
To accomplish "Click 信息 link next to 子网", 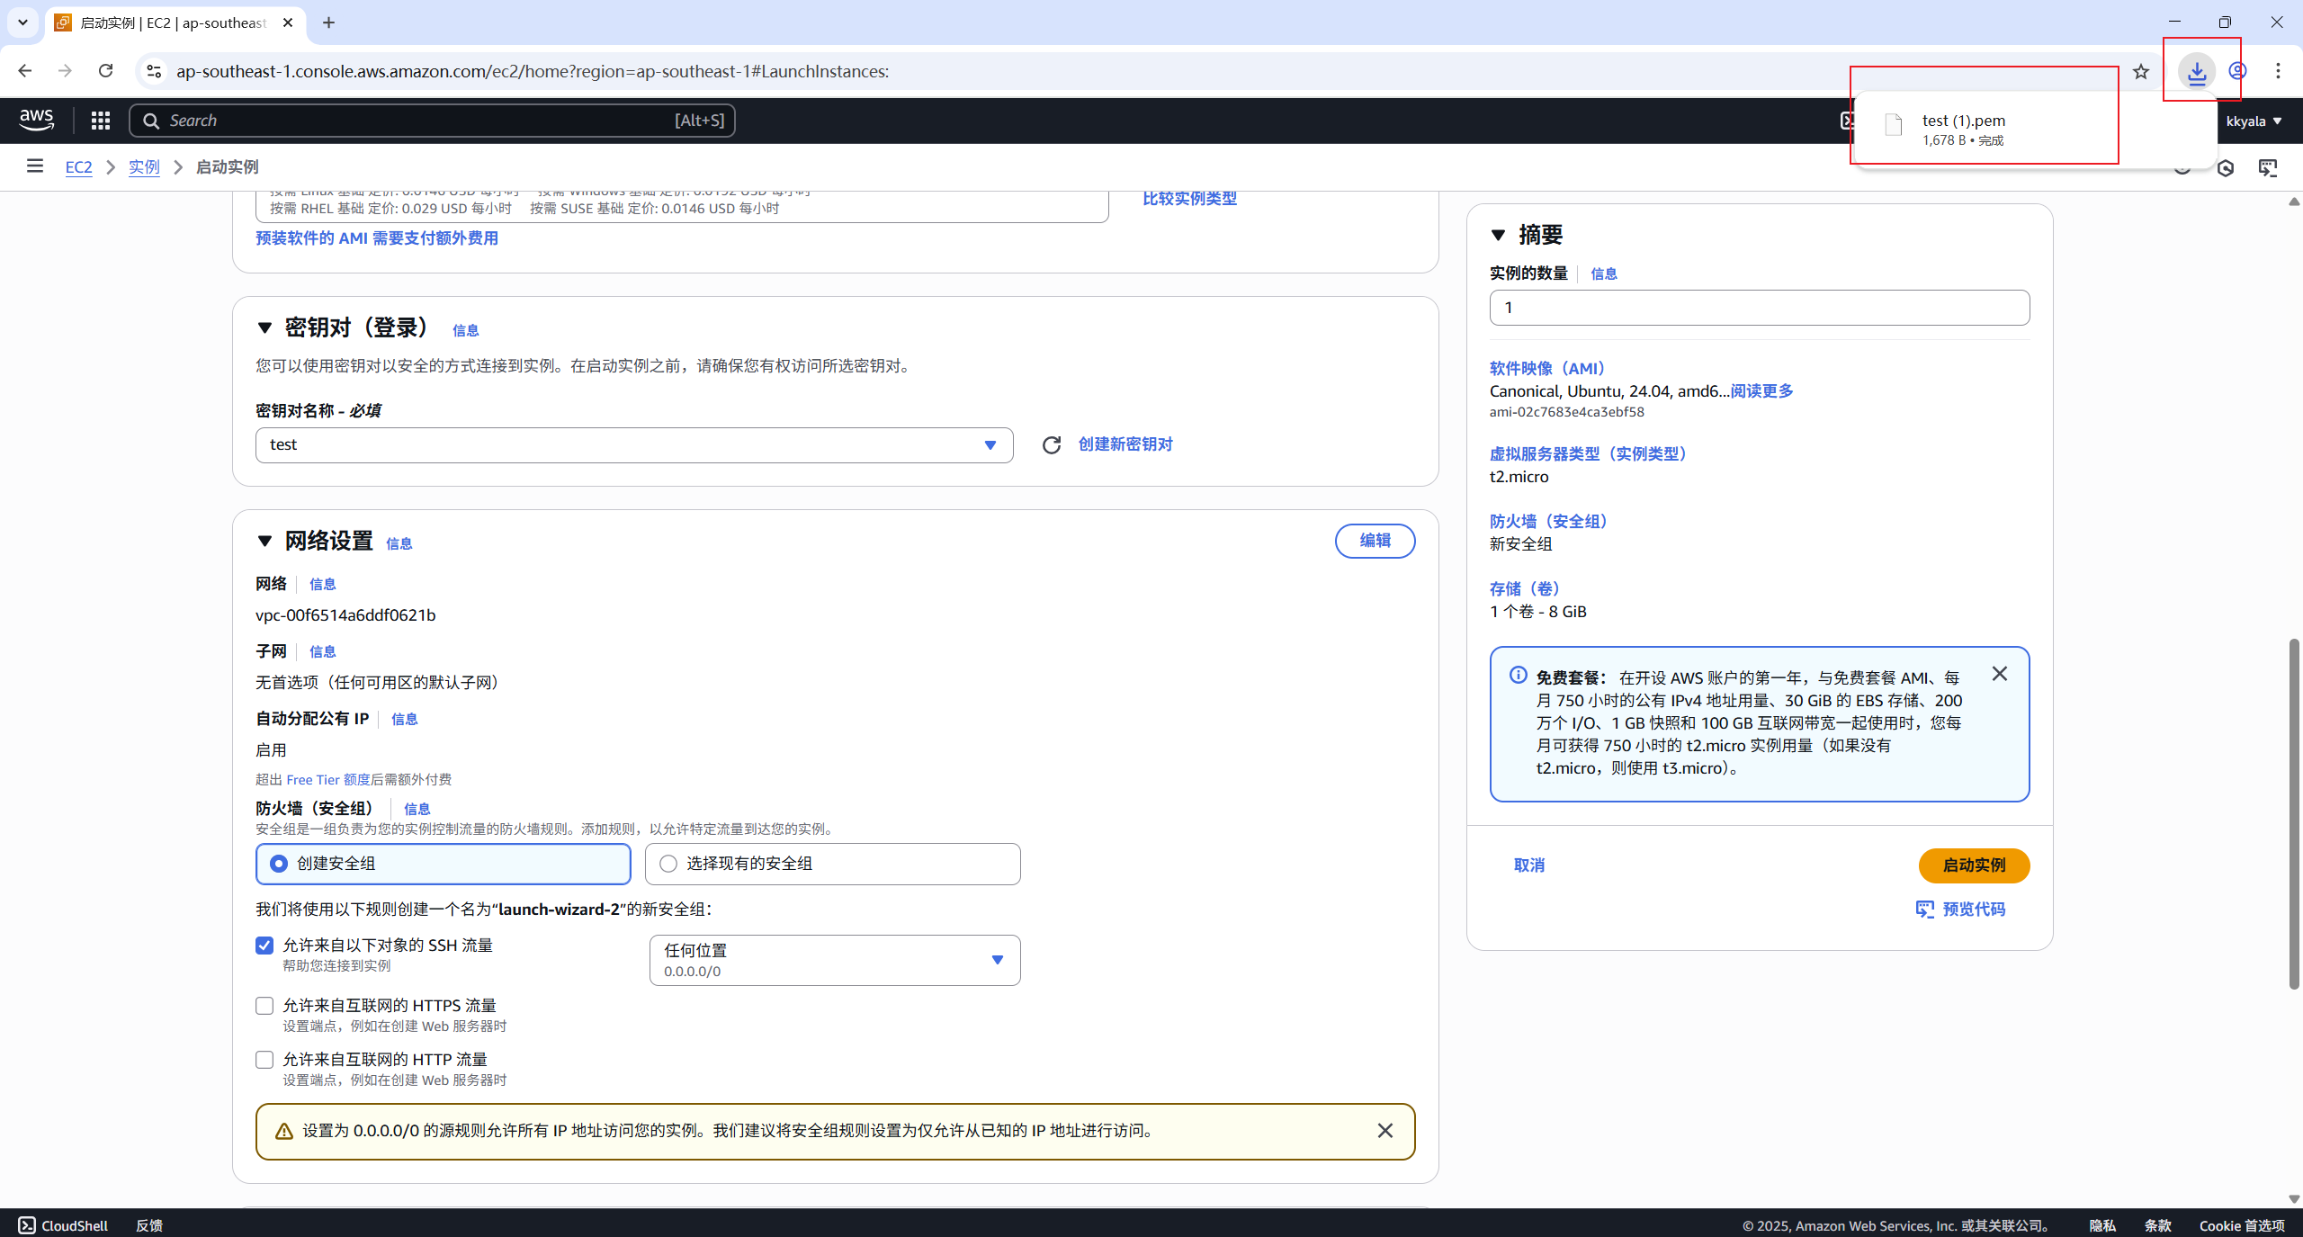I will (322, 651).
